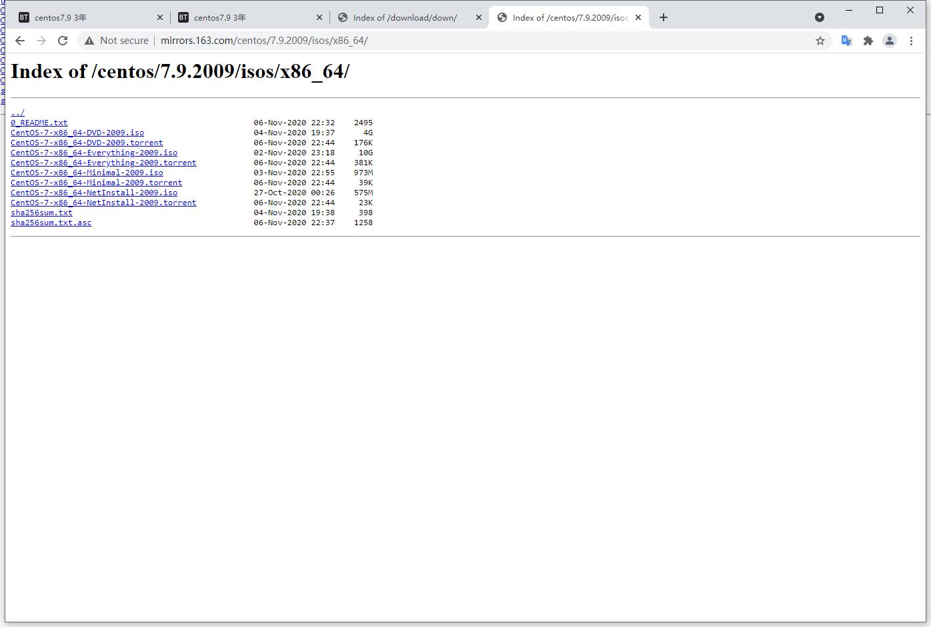Maximize the Chrome window
Image resolution: width=931 pixels, height=627 pixels.
pyautogui.click(x=880, y=10)
